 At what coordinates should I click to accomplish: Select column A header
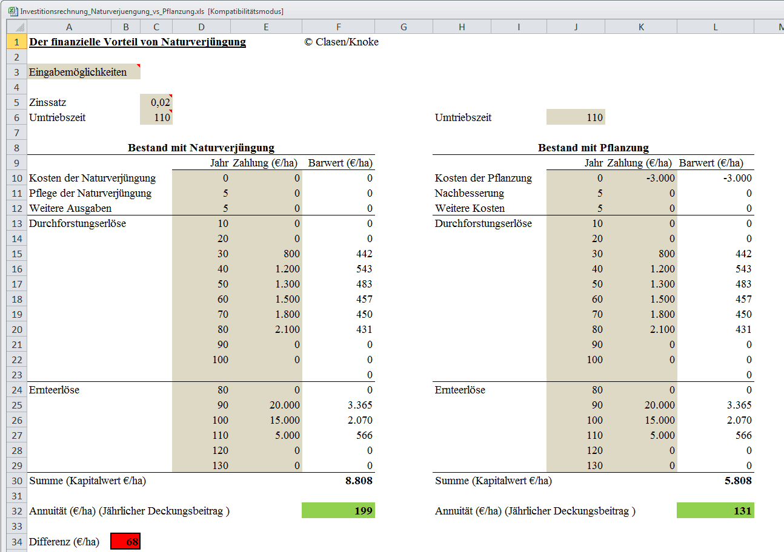click(68, 27)
